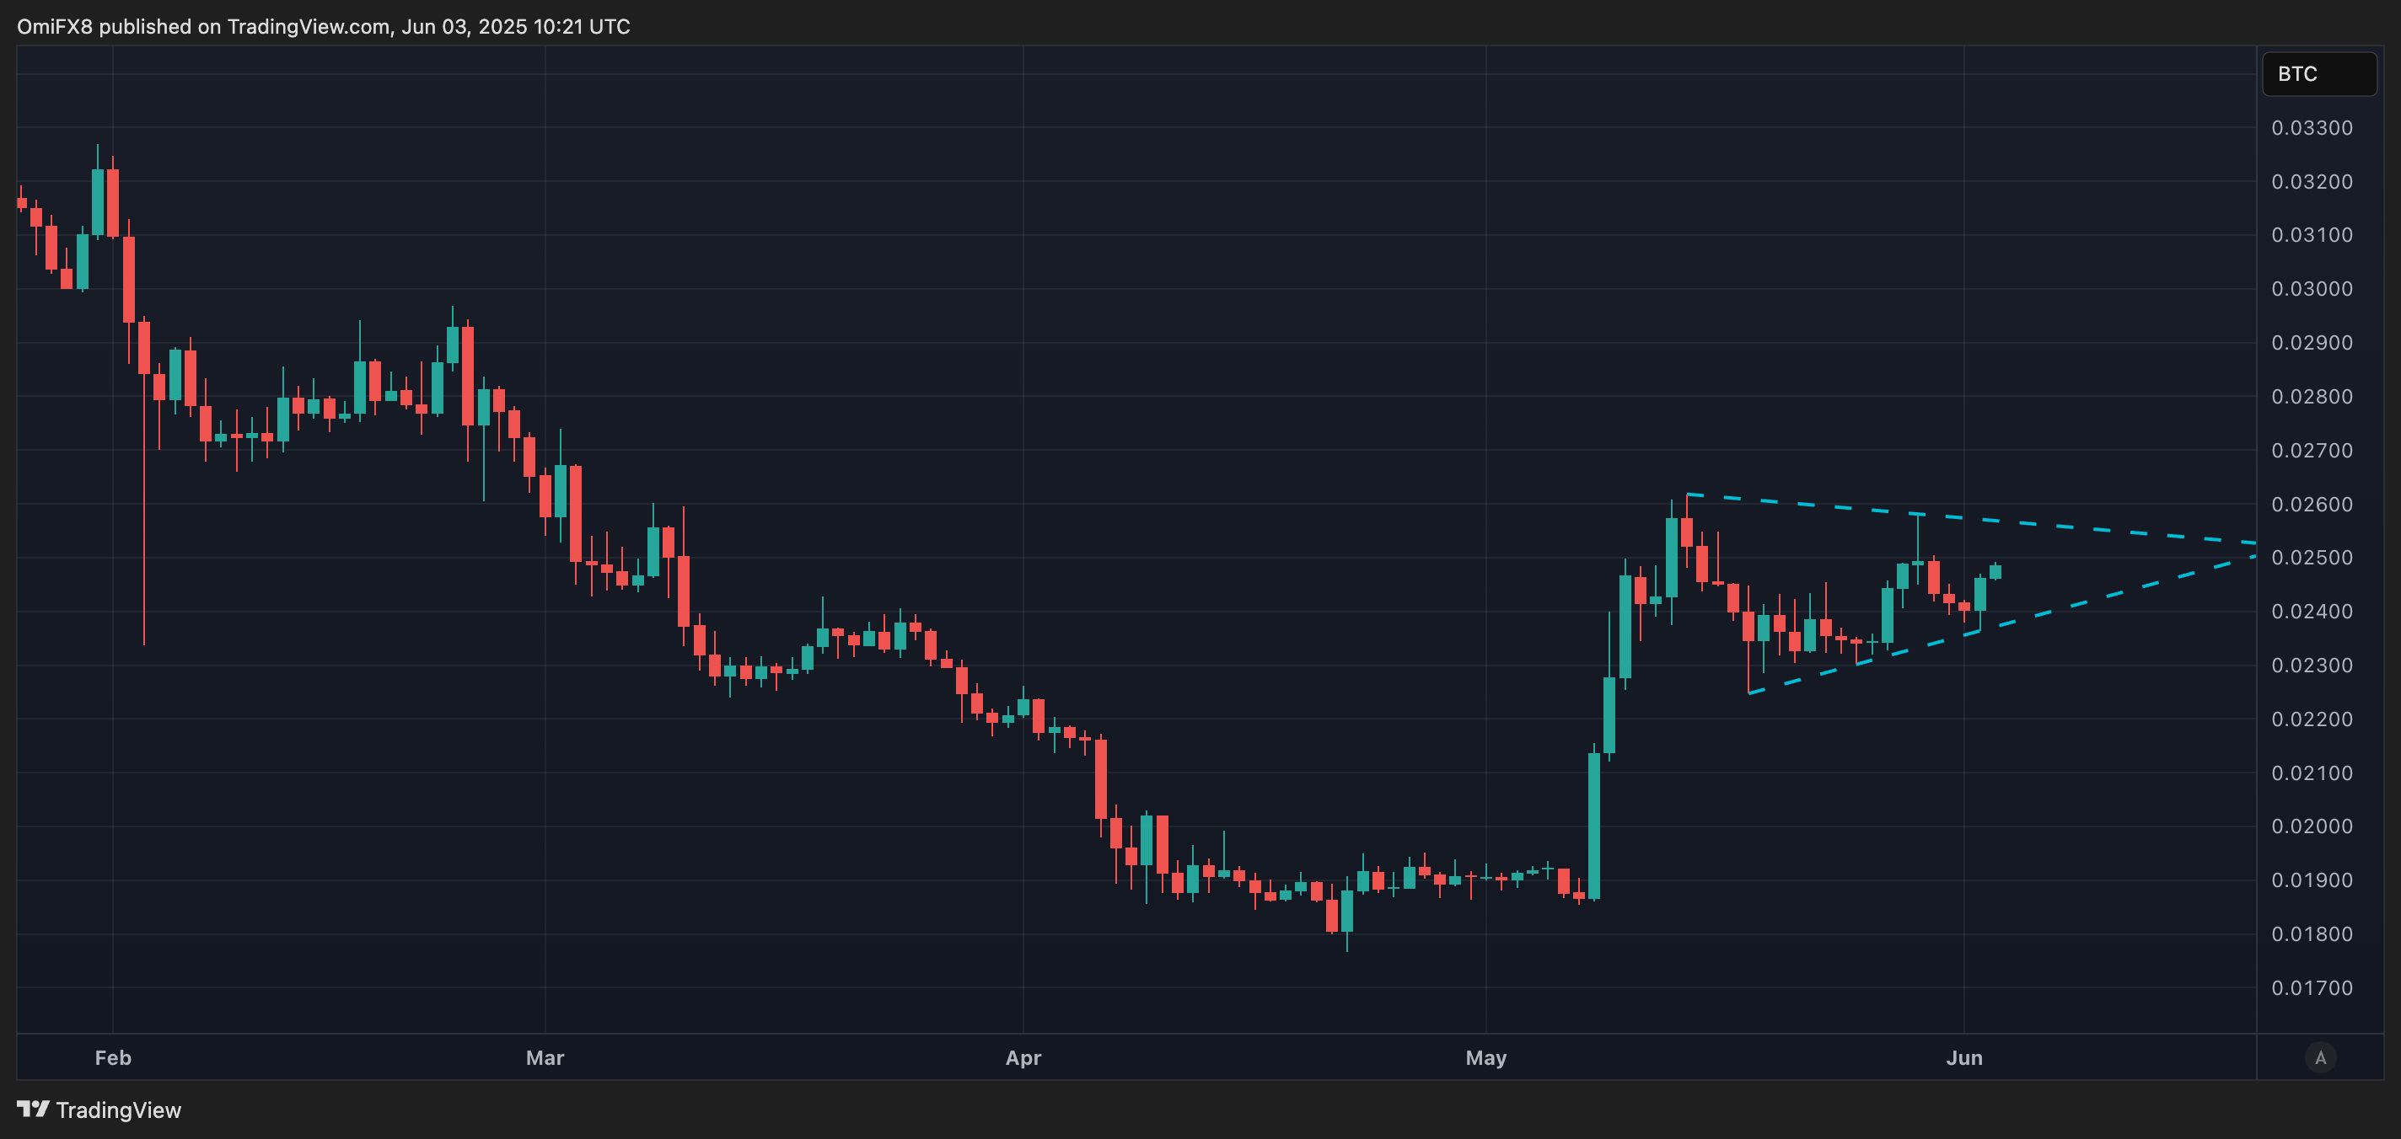This screenshot has width=2401, height=1139.
Task: Open the TradingView text link
Action: pos(118,1110)
